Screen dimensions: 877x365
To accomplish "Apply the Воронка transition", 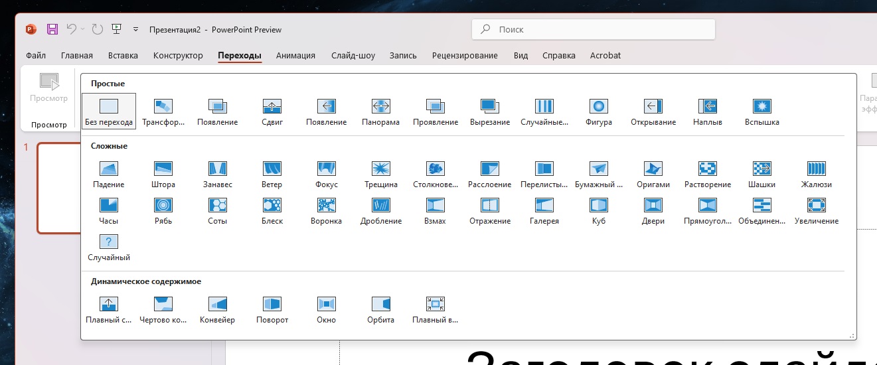I will click(327, 210).
